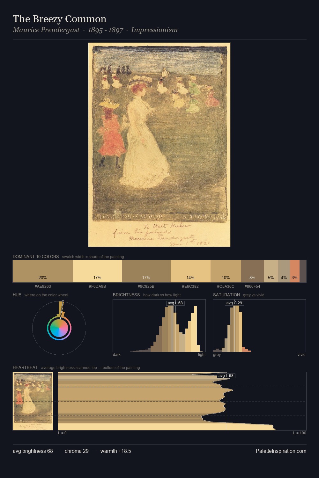Click the brightness histogram chart
The width and height of the screenshot is (319, 478).
click(x=159, y=326)
